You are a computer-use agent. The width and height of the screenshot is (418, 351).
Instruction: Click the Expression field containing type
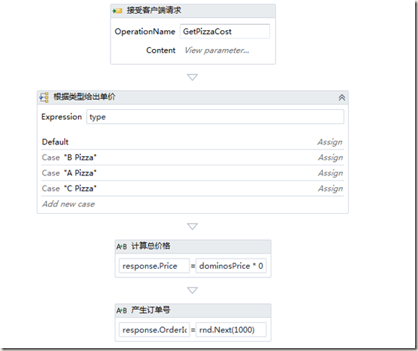tap(215, 117)
